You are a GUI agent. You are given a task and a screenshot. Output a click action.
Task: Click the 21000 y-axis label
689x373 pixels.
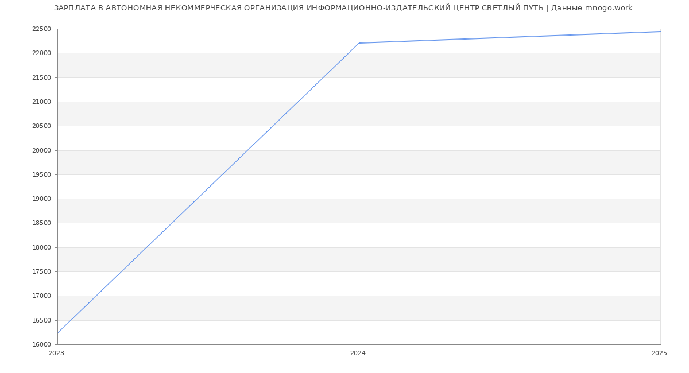(41, 102)
